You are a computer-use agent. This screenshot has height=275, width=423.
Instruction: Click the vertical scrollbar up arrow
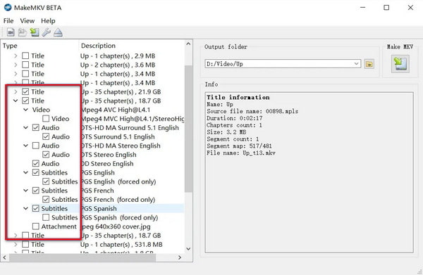coord(188,44)
